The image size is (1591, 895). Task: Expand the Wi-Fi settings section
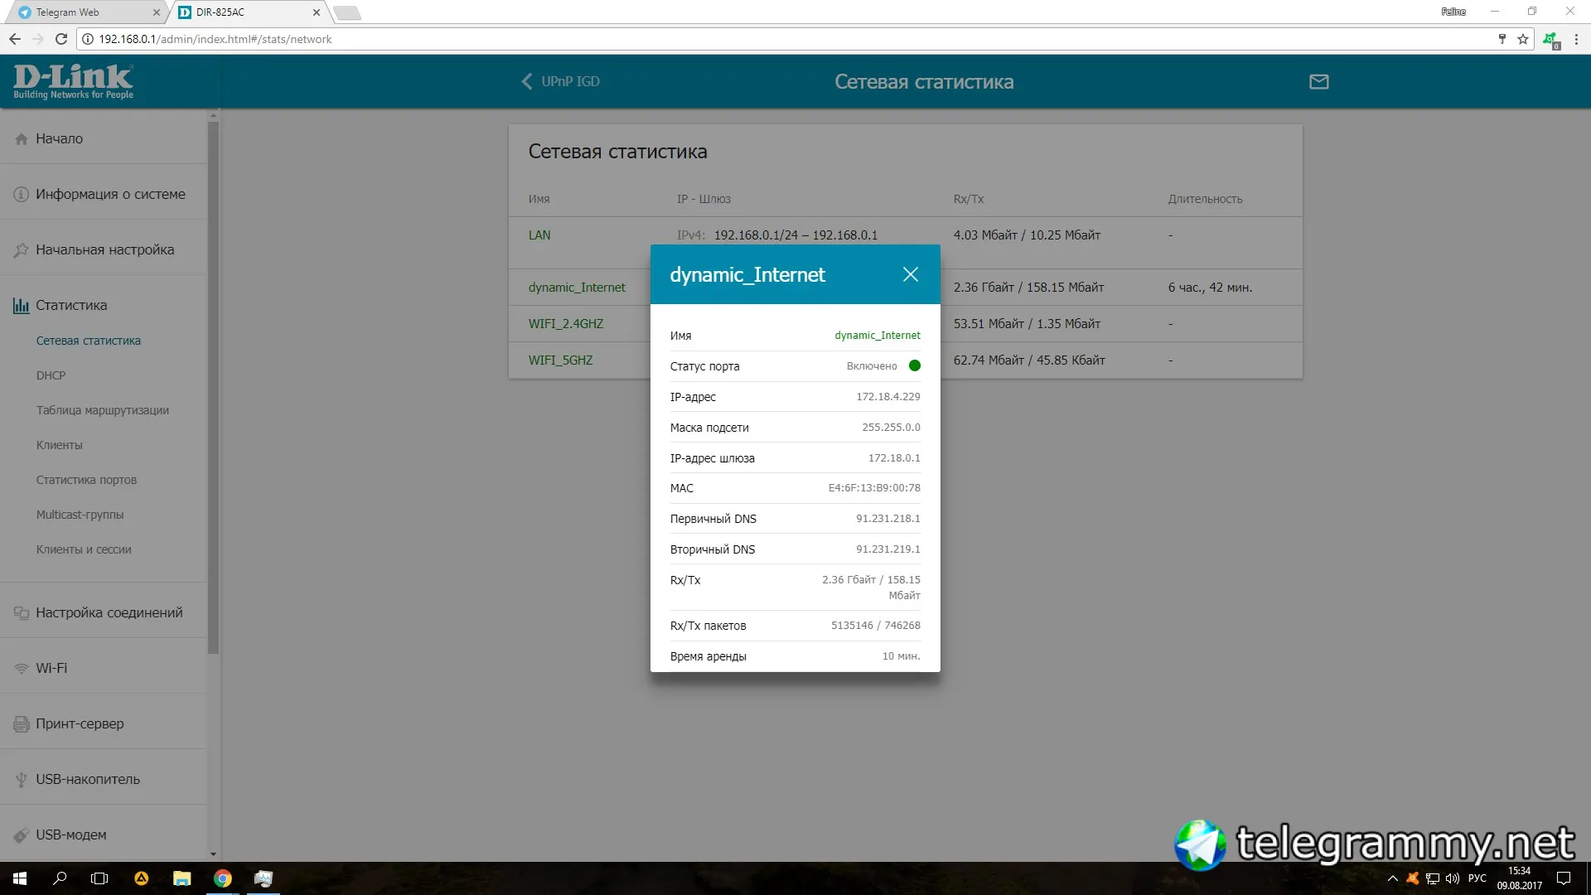[x=51, y=668]
